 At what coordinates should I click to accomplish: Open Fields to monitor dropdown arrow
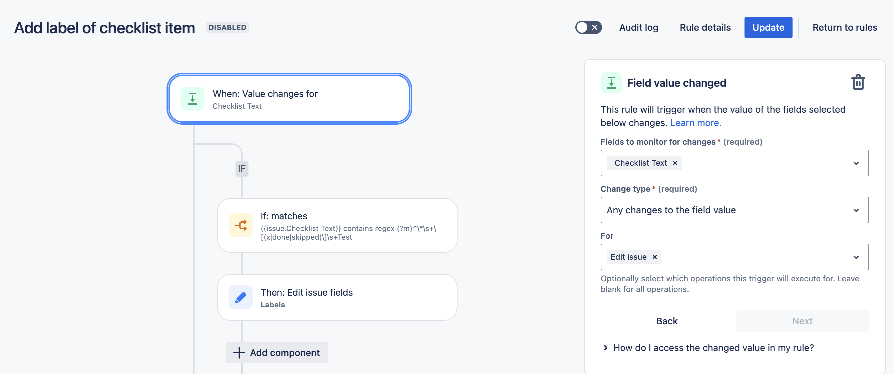point(856,163)
